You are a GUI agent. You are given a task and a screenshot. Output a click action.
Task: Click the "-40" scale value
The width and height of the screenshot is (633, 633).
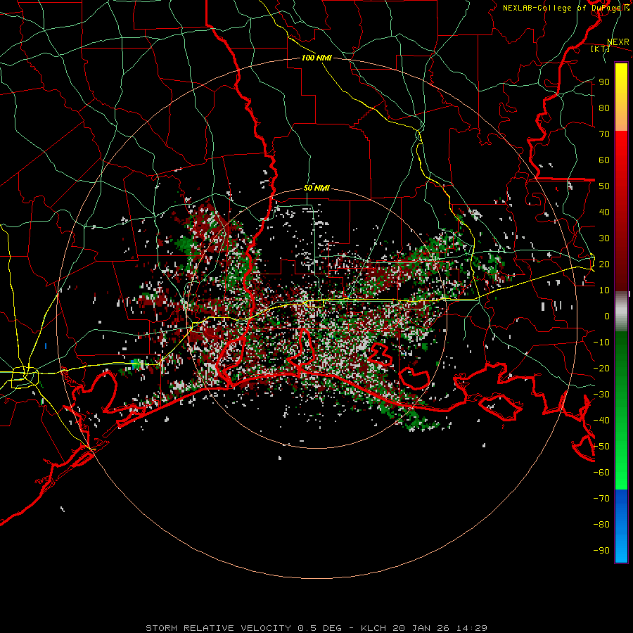601,421
